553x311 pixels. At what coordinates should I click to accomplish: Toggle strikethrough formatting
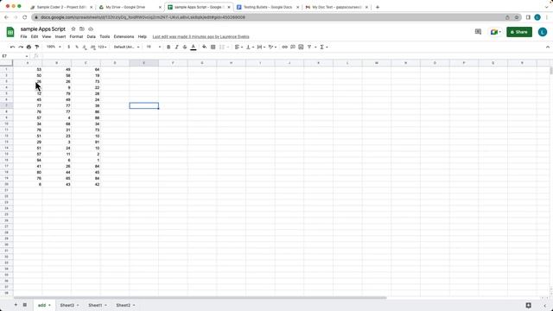tap(185, 47)
